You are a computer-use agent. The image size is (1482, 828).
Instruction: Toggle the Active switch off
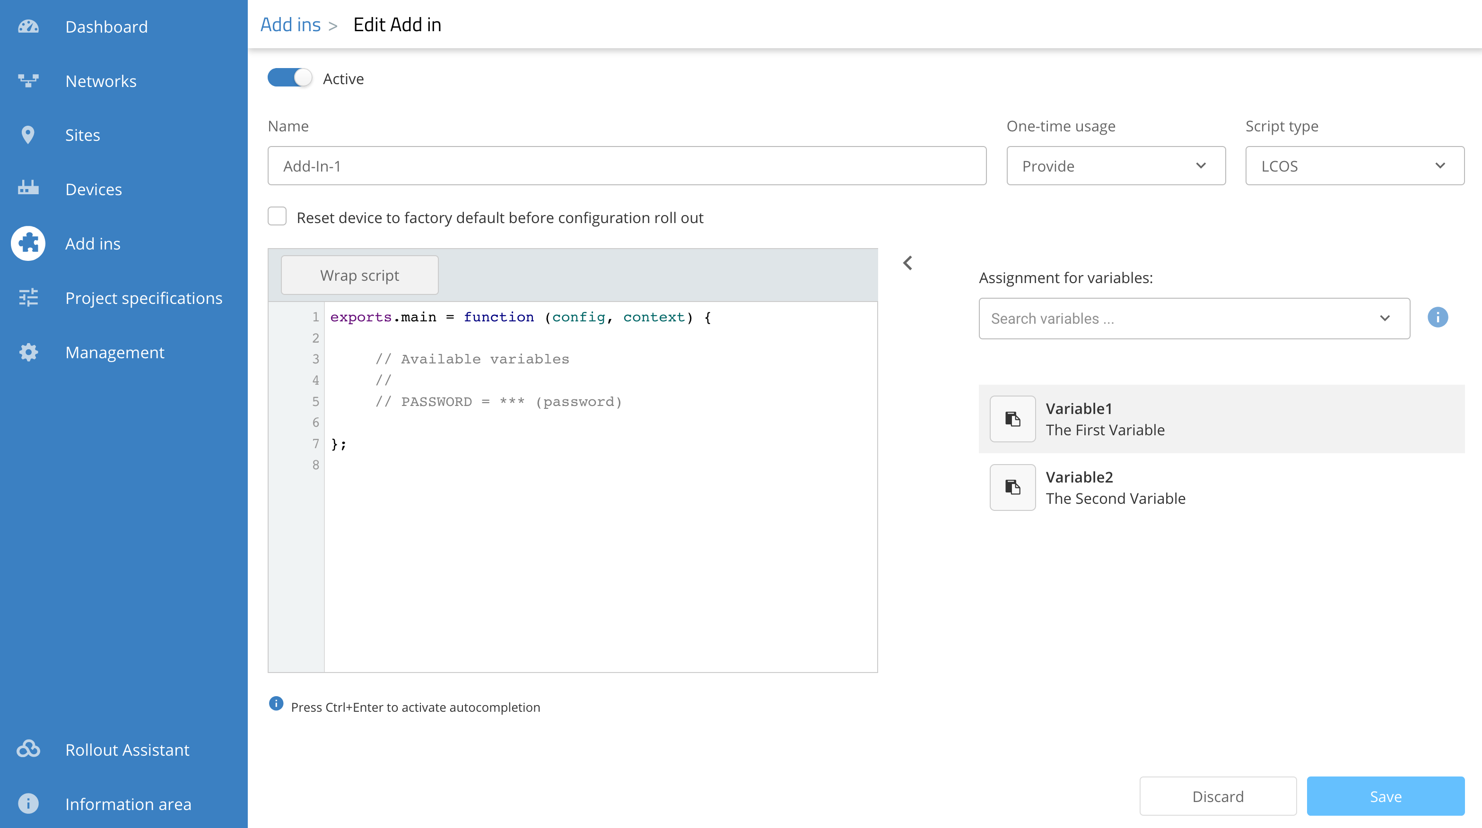tap(289, 78)
